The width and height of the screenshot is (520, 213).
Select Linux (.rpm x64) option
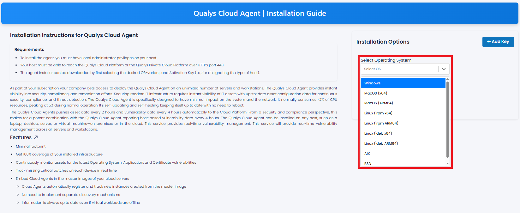pos(403,113)
